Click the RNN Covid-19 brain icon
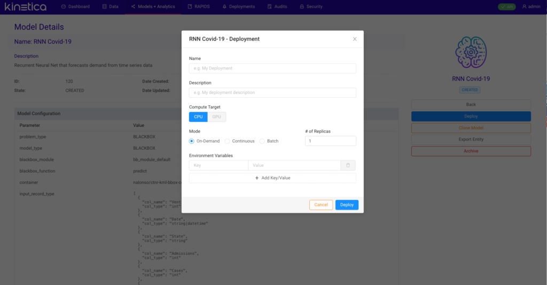The height and width of the screenshot is (285, 547). tap(471, 52)
